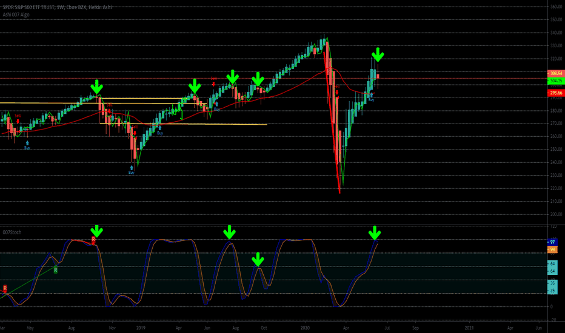Click the 230.00 price axis label
Screen dimensions: 565x333
tap(557, 176)
